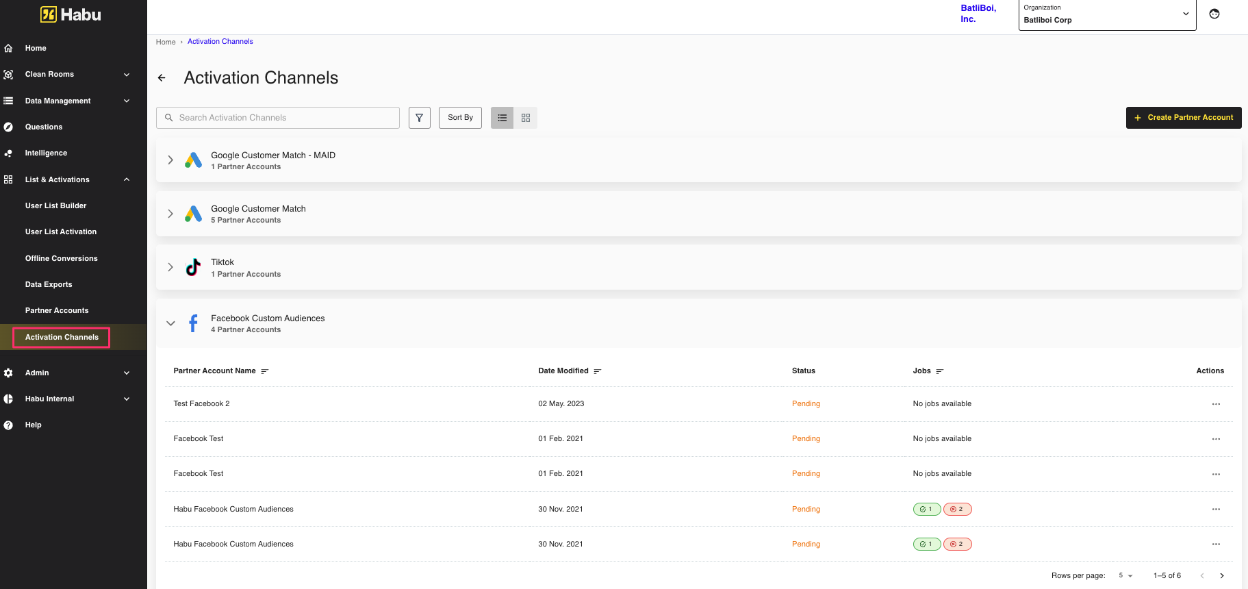Sort the Jobs column
1248x589 pixels.
940,371
